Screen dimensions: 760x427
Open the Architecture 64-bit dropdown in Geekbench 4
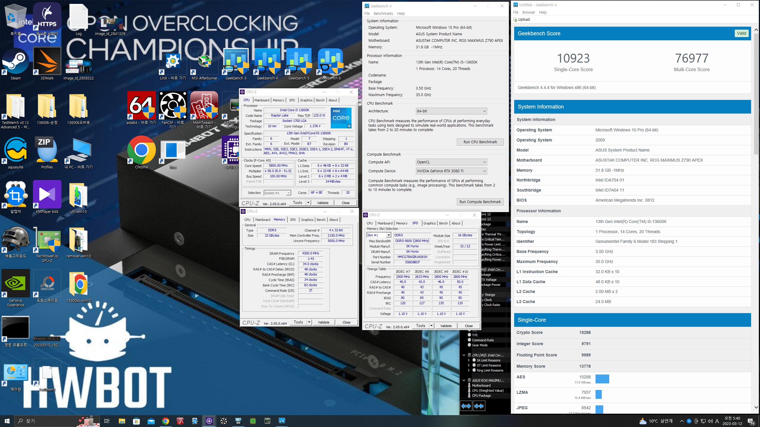[x=451, y=111]
